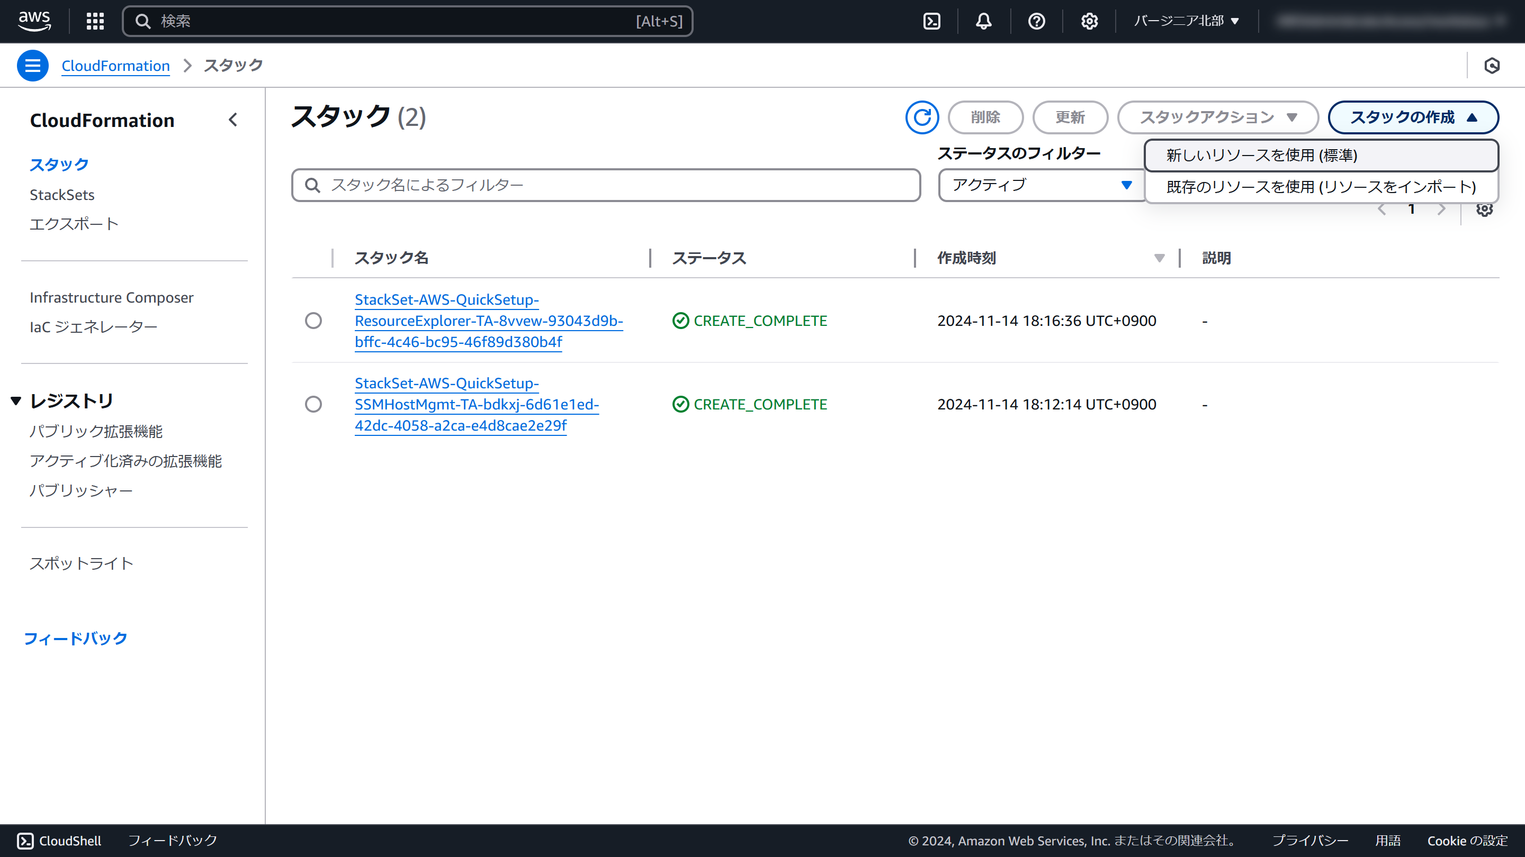Open the StackSet-AWS-QuickSetup-SSMHostMgmt stack link

point(477,404)
